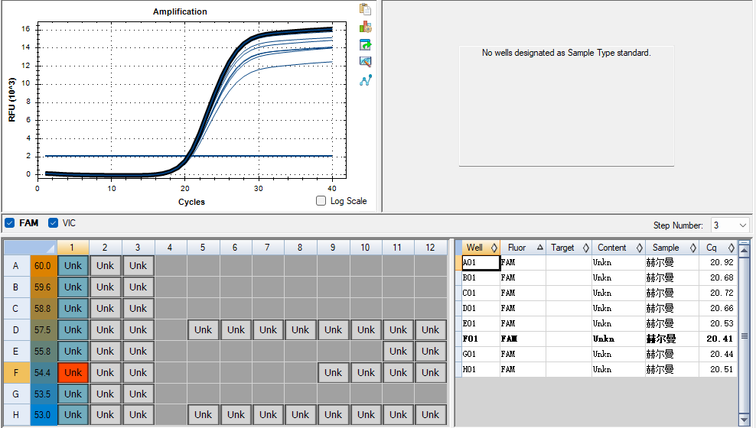Sort table by Well column arrow
This screenshot has width=756, height=428.
tap(494, 248)
